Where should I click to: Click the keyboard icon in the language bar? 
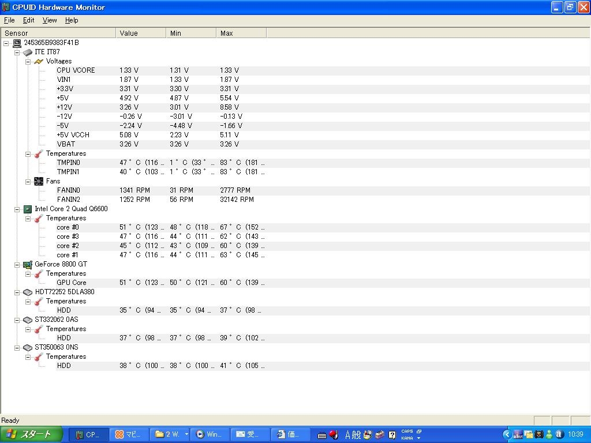322,436
